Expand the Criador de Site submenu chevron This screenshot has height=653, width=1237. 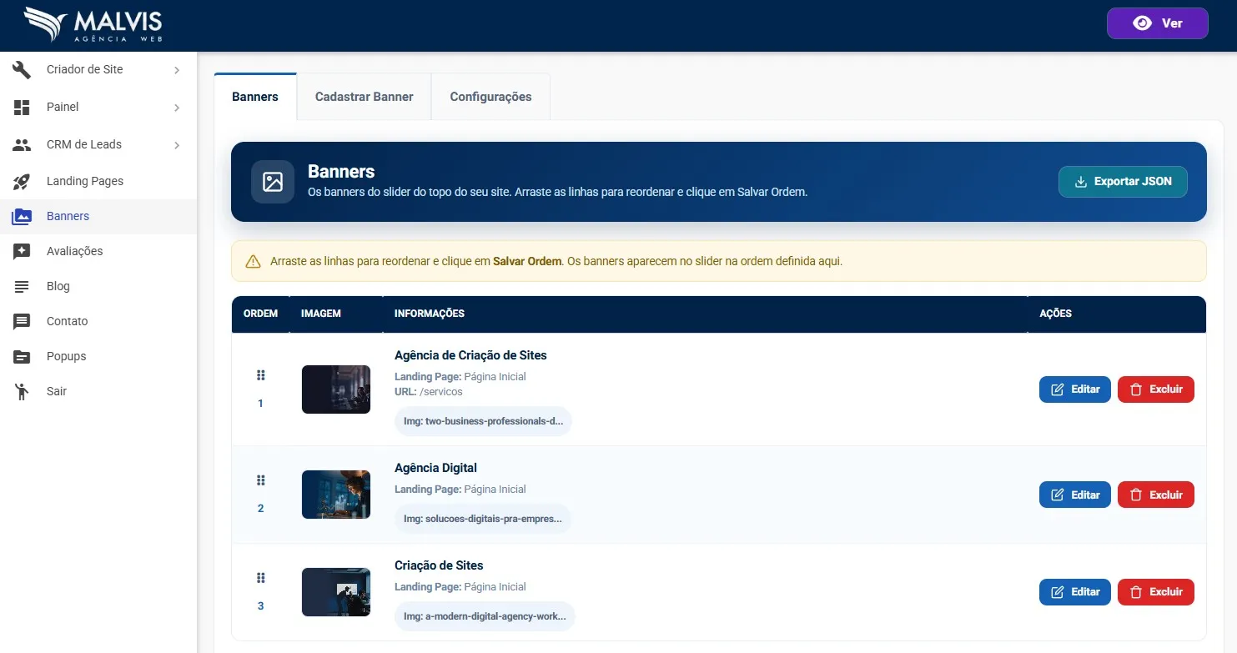point(177,70)
